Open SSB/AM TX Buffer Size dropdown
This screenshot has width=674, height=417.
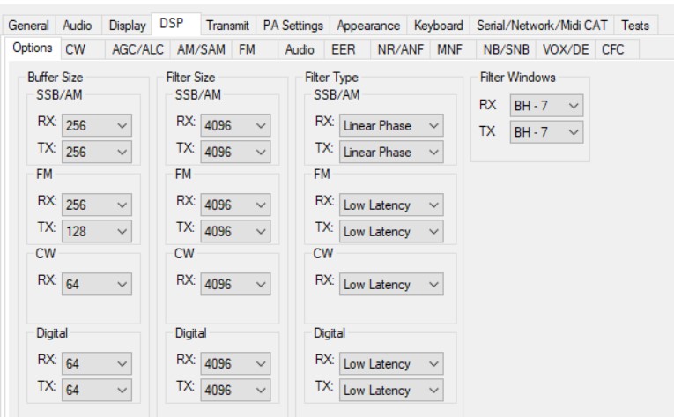(x=99, y=152)
